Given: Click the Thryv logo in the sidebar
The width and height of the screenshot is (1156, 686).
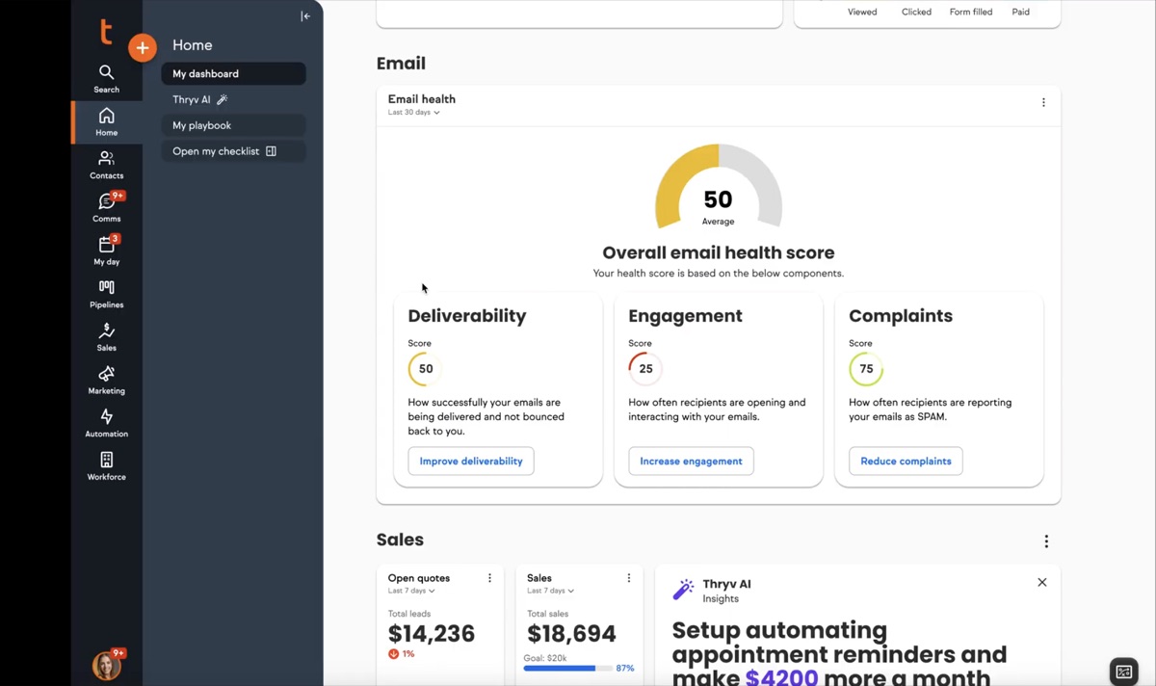Looking at the screenshot, I should coord(107,32).
